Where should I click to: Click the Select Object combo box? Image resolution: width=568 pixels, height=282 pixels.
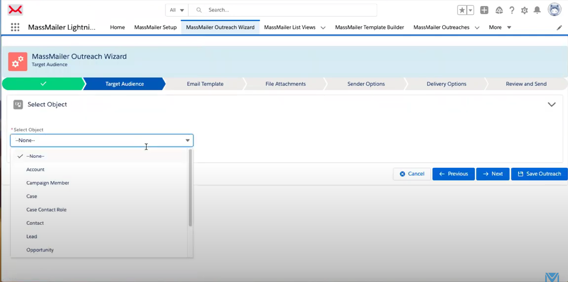pyautogui.click(x=102, y=140)
